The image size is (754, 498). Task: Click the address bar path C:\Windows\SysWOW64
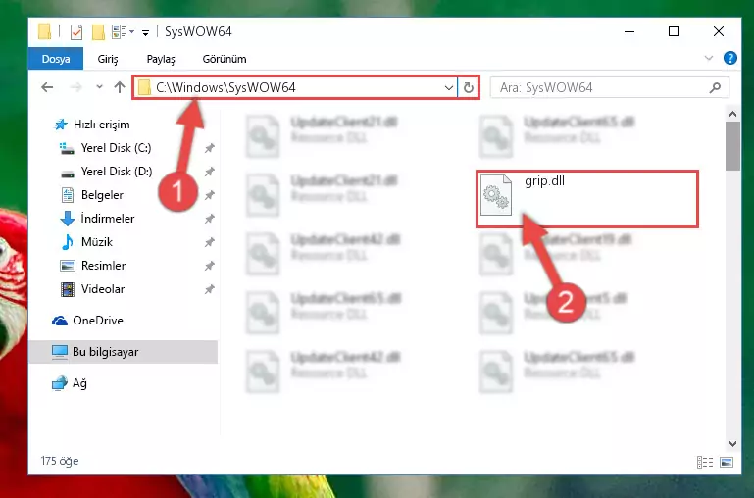[226, 87]
